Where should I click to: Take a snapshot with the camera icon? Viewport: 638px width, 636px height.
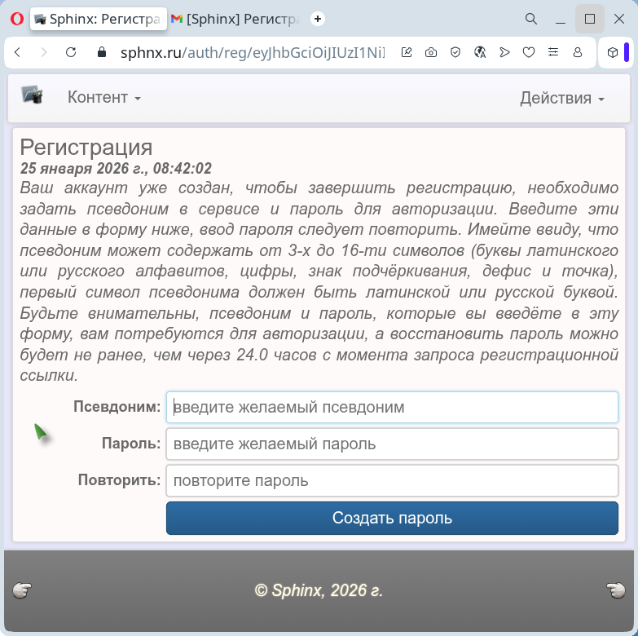431,52
